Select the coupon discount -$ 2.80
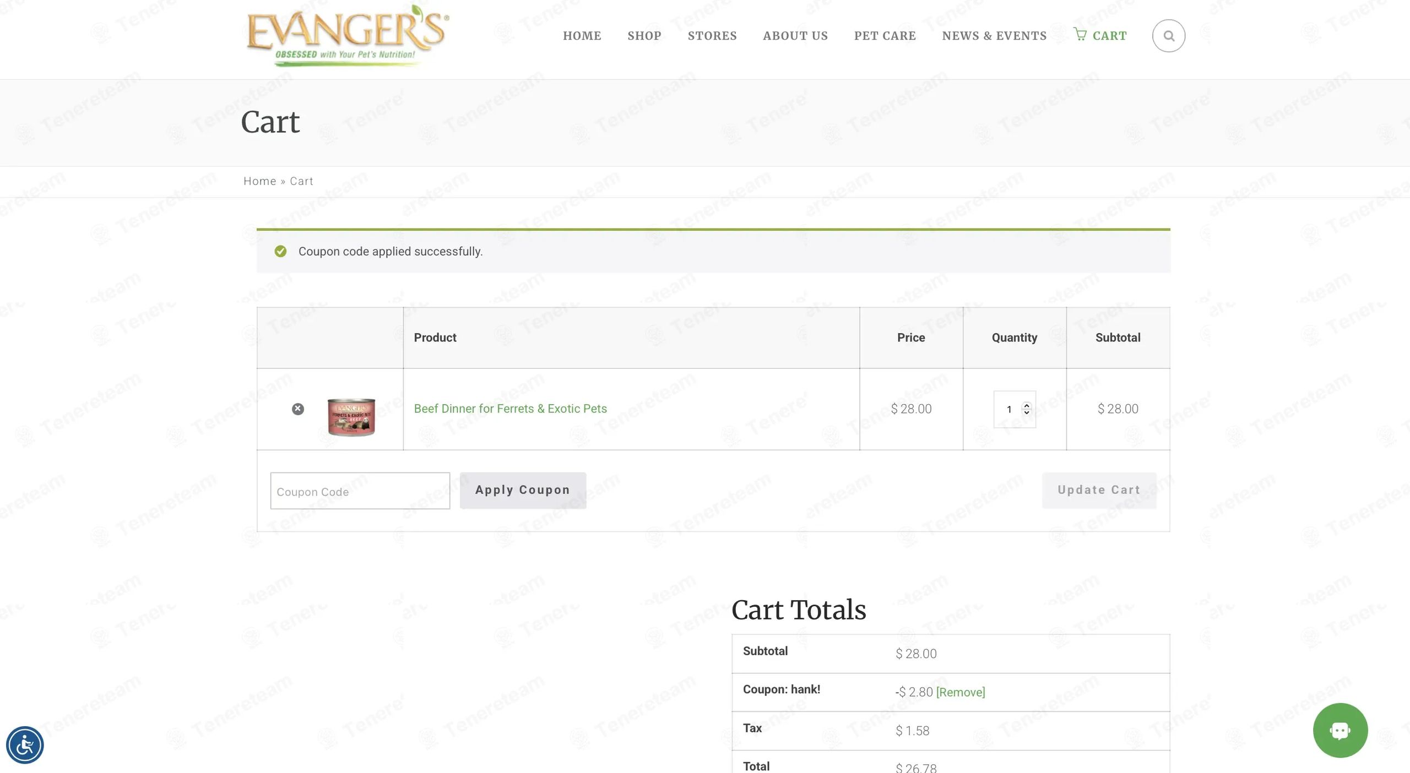 click(914, 692)
